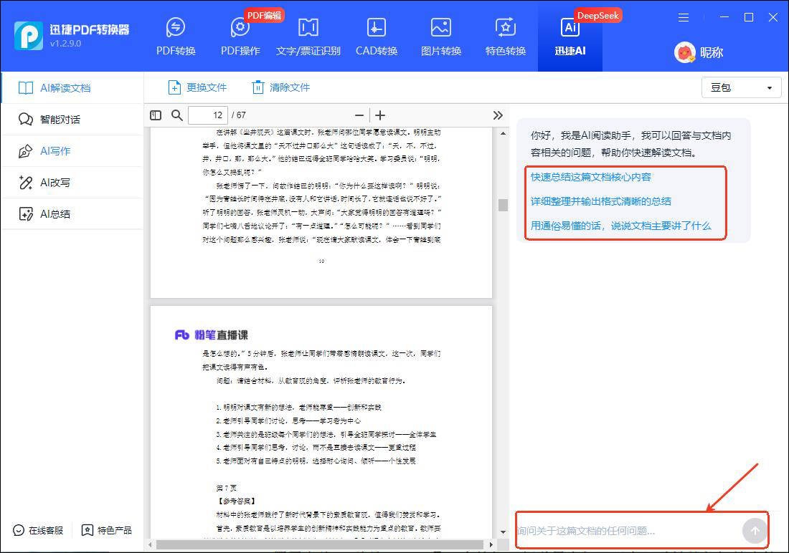Click the zoom in plus control
Viewport: 789px width, 553px height.
tap(379, 115)
